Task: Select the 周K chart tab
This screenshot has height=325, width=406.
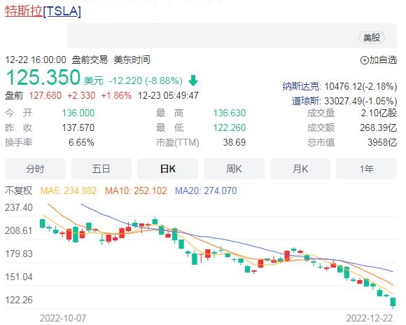Action: coord(234,169)
